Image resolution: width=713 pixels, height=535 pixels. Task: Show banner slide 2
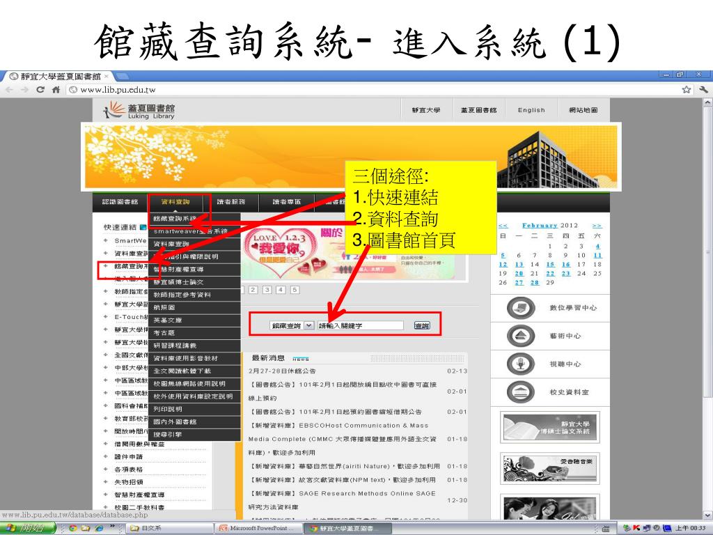tap(253, 290)
